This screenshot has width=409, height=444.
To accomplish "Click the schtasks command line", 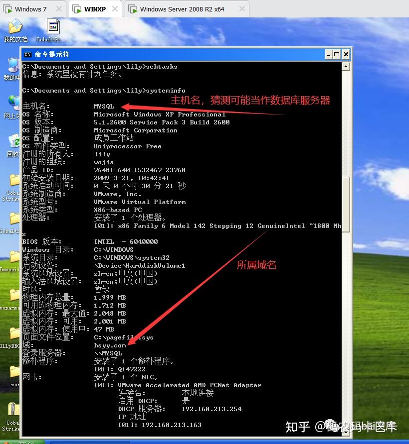I will click(x=100, y=67).
